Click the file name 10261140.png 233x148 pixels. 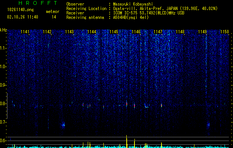21,10
